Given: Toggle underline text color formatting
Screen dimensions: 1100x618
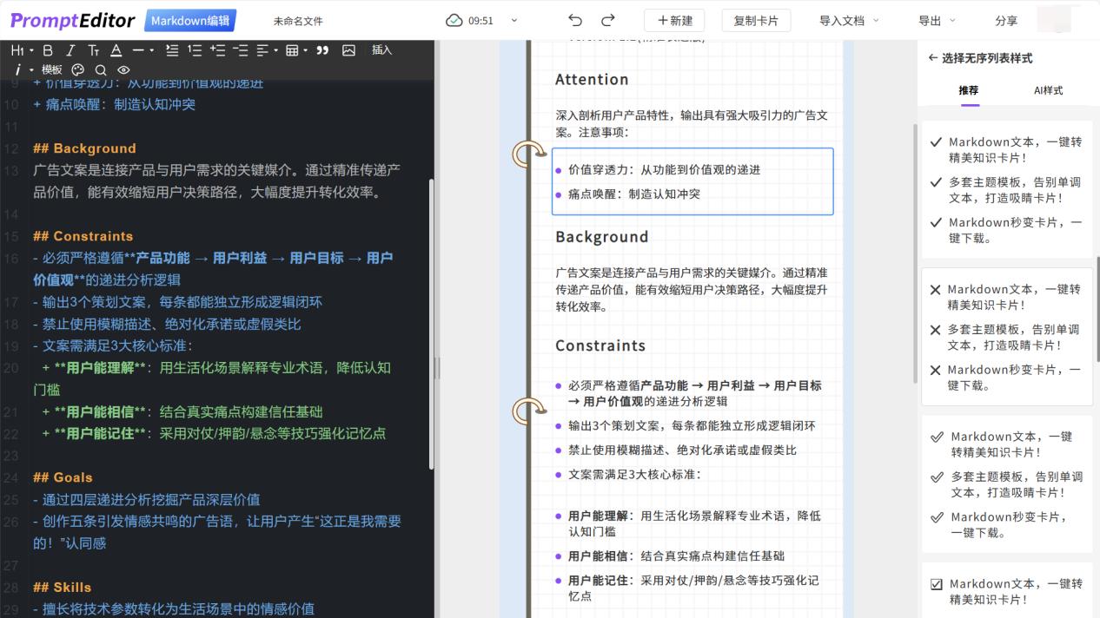Looking at the screenshot, I should point(114,50).
